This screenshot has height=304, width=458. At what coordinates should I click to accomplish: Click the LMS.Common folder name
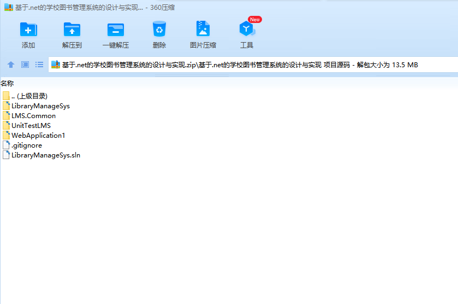(34, 116)
